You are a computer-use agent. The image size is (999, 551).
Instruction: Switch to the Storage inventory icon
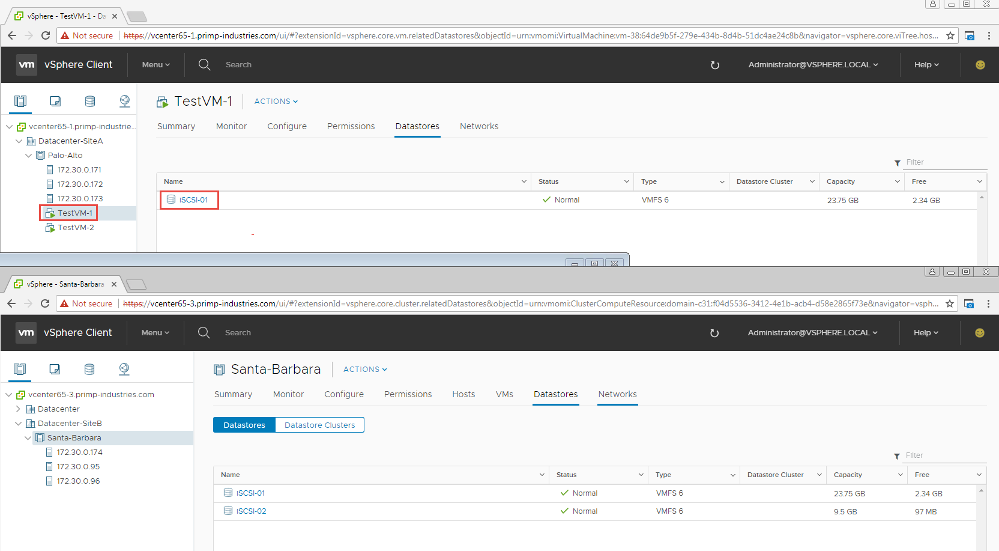[89, 101]
